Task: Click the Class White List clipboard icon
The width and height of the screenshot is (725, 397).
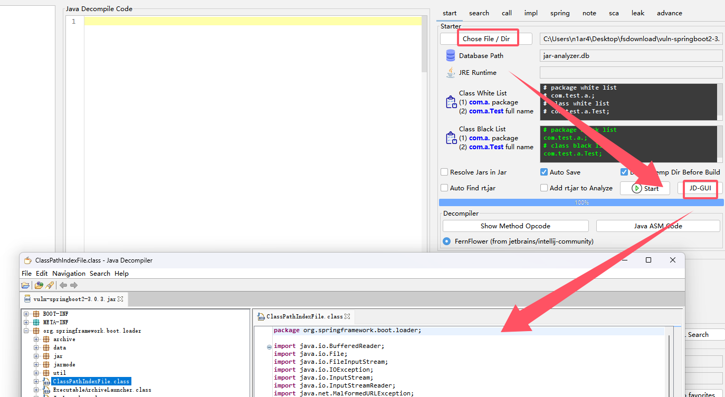Action: pos(451,102)
